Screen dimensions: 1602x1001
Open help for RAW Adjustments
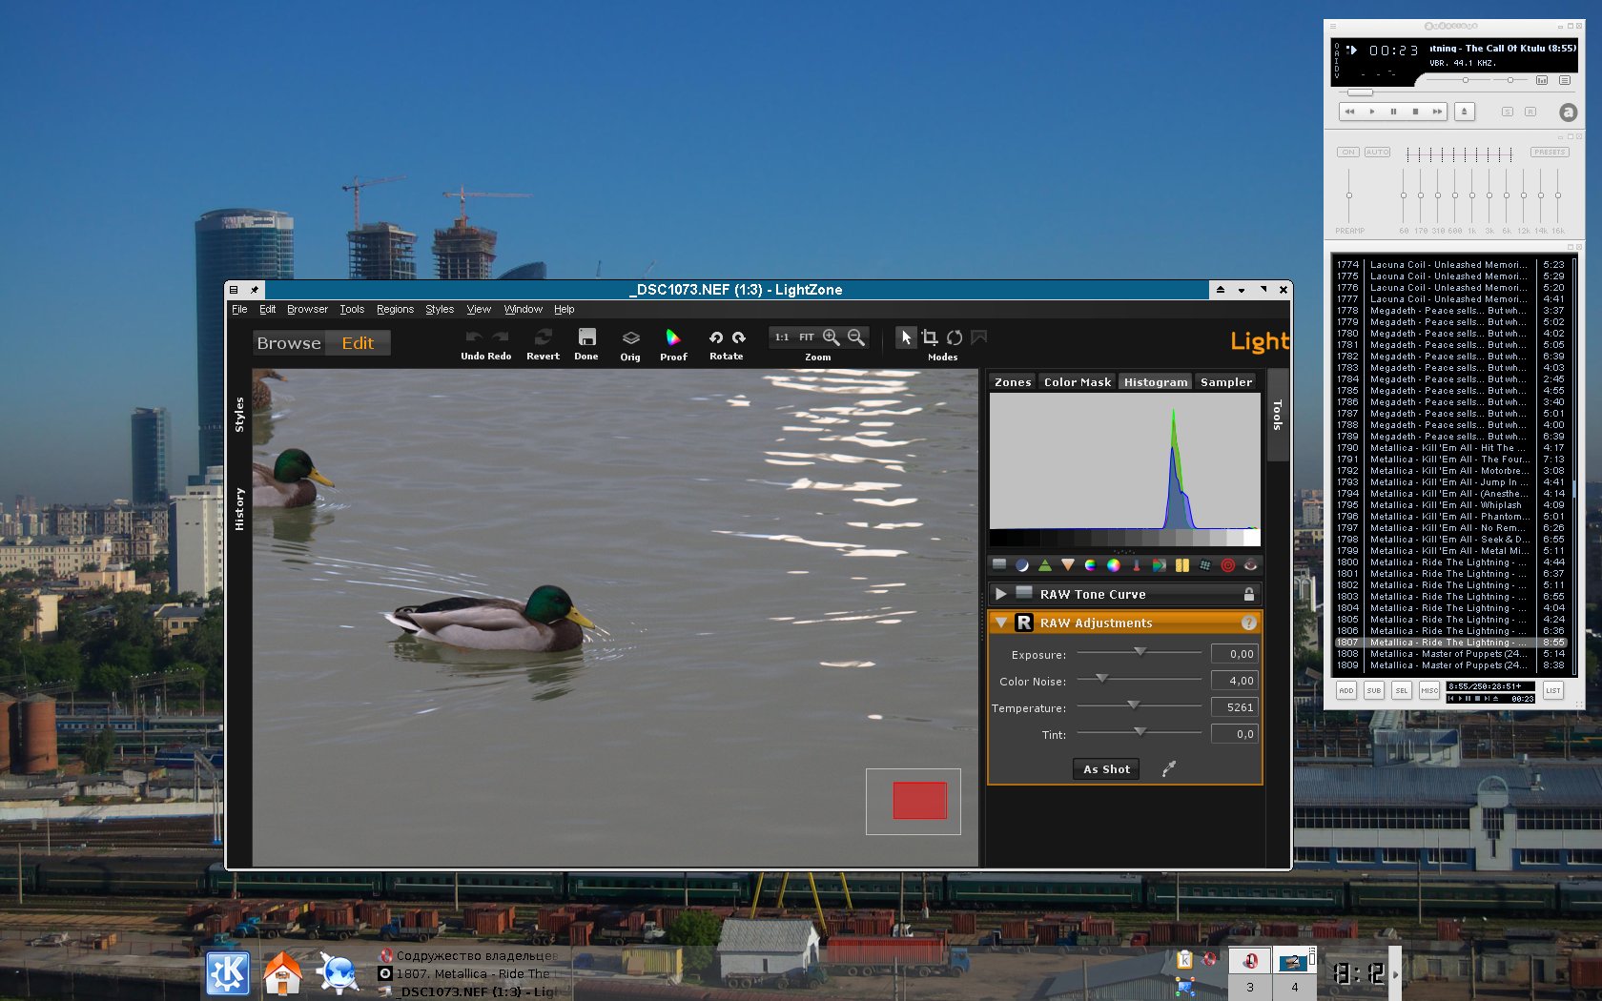click(x=1248, y=623)
